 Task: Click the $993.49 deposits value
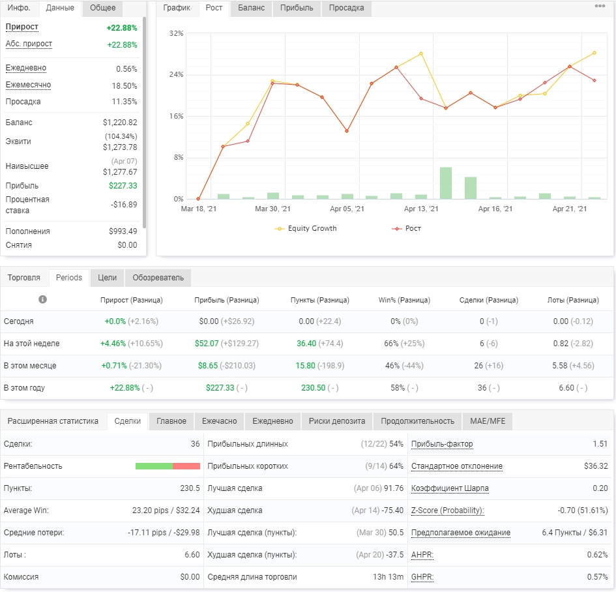pyautogui.click(x=123, y=231)
